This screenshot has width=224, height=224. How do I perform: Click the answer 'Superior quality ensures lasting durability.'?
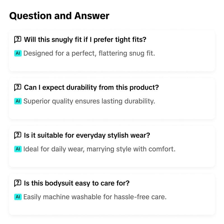(x=89, y=101)
